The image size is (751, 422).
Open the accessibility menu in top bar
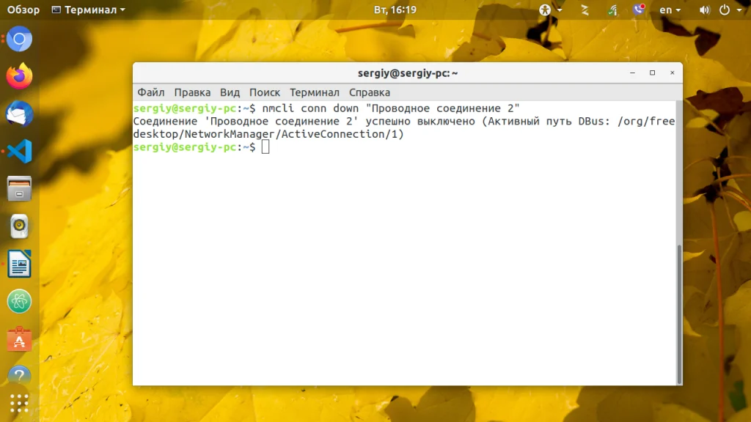click(x=550, y=10)
